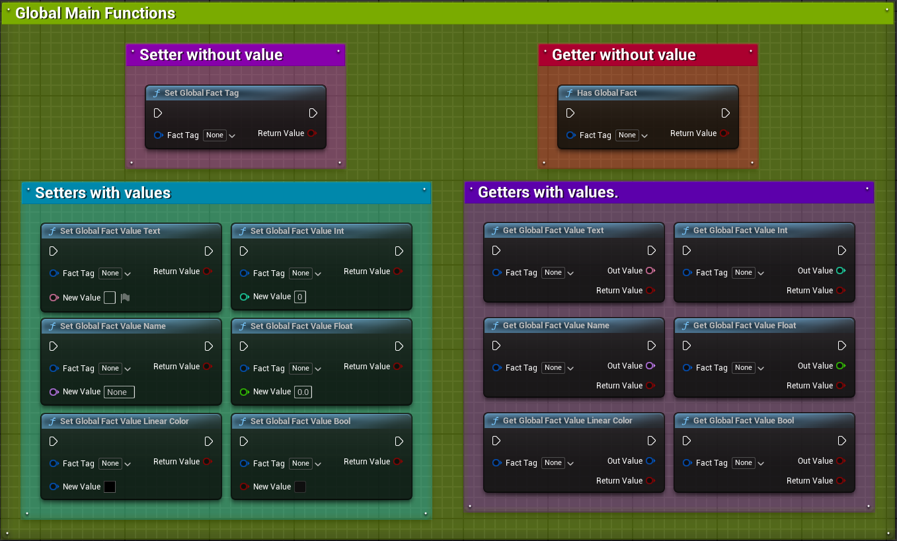Image resolution: width=897 pixels, height=541 pixels.
Task: Click Out Value pin on Get Global Fact Value Text
Action: [649, 271]
